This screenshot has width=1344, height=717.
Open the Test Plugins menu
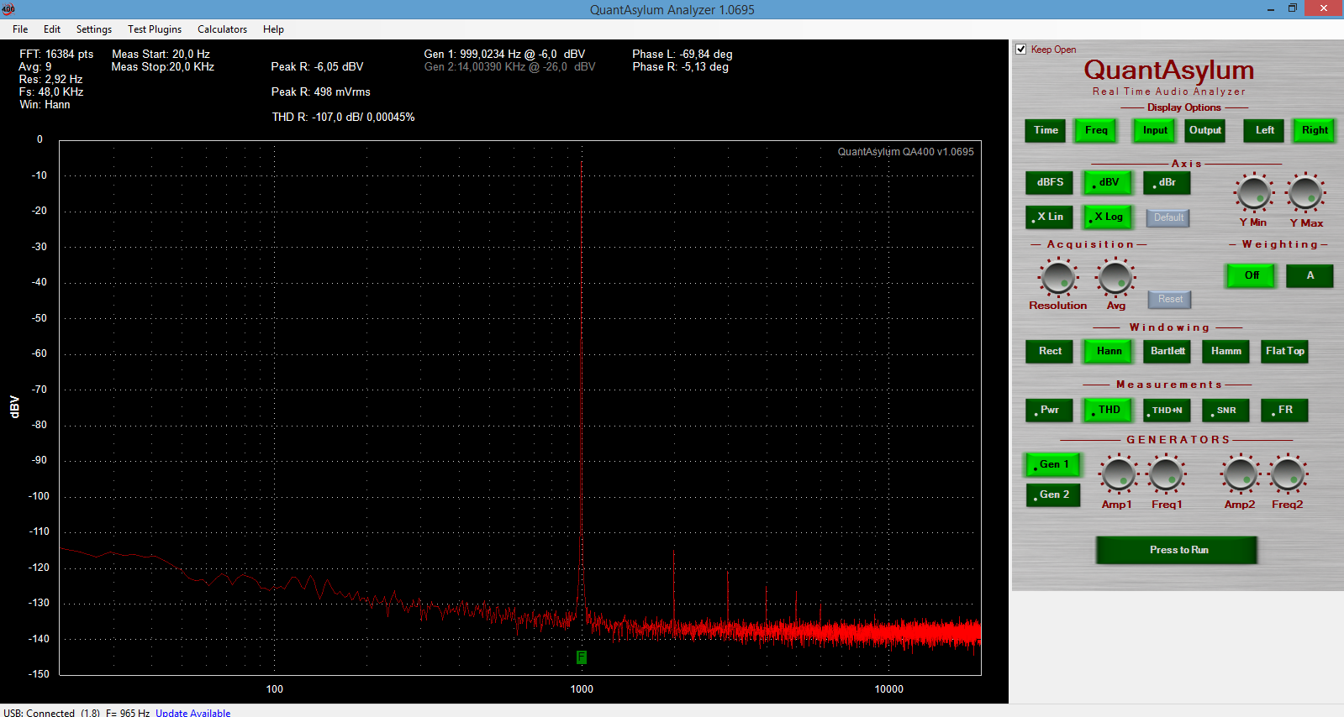155,29
